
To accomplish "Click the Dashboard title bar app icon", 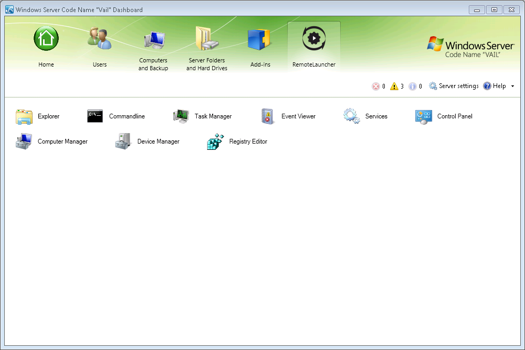I will click(x=9, y=10).
